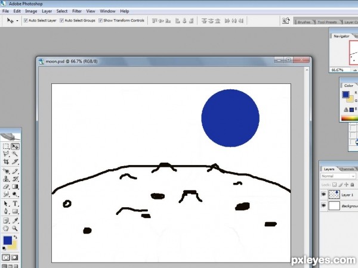
Task: Switch to the Channels tab
Action: coord(347,169)
